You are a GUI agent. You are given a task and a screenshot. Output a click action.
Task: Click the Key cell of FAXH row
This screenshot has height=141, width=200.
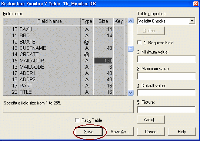click(x=119, y=29)
